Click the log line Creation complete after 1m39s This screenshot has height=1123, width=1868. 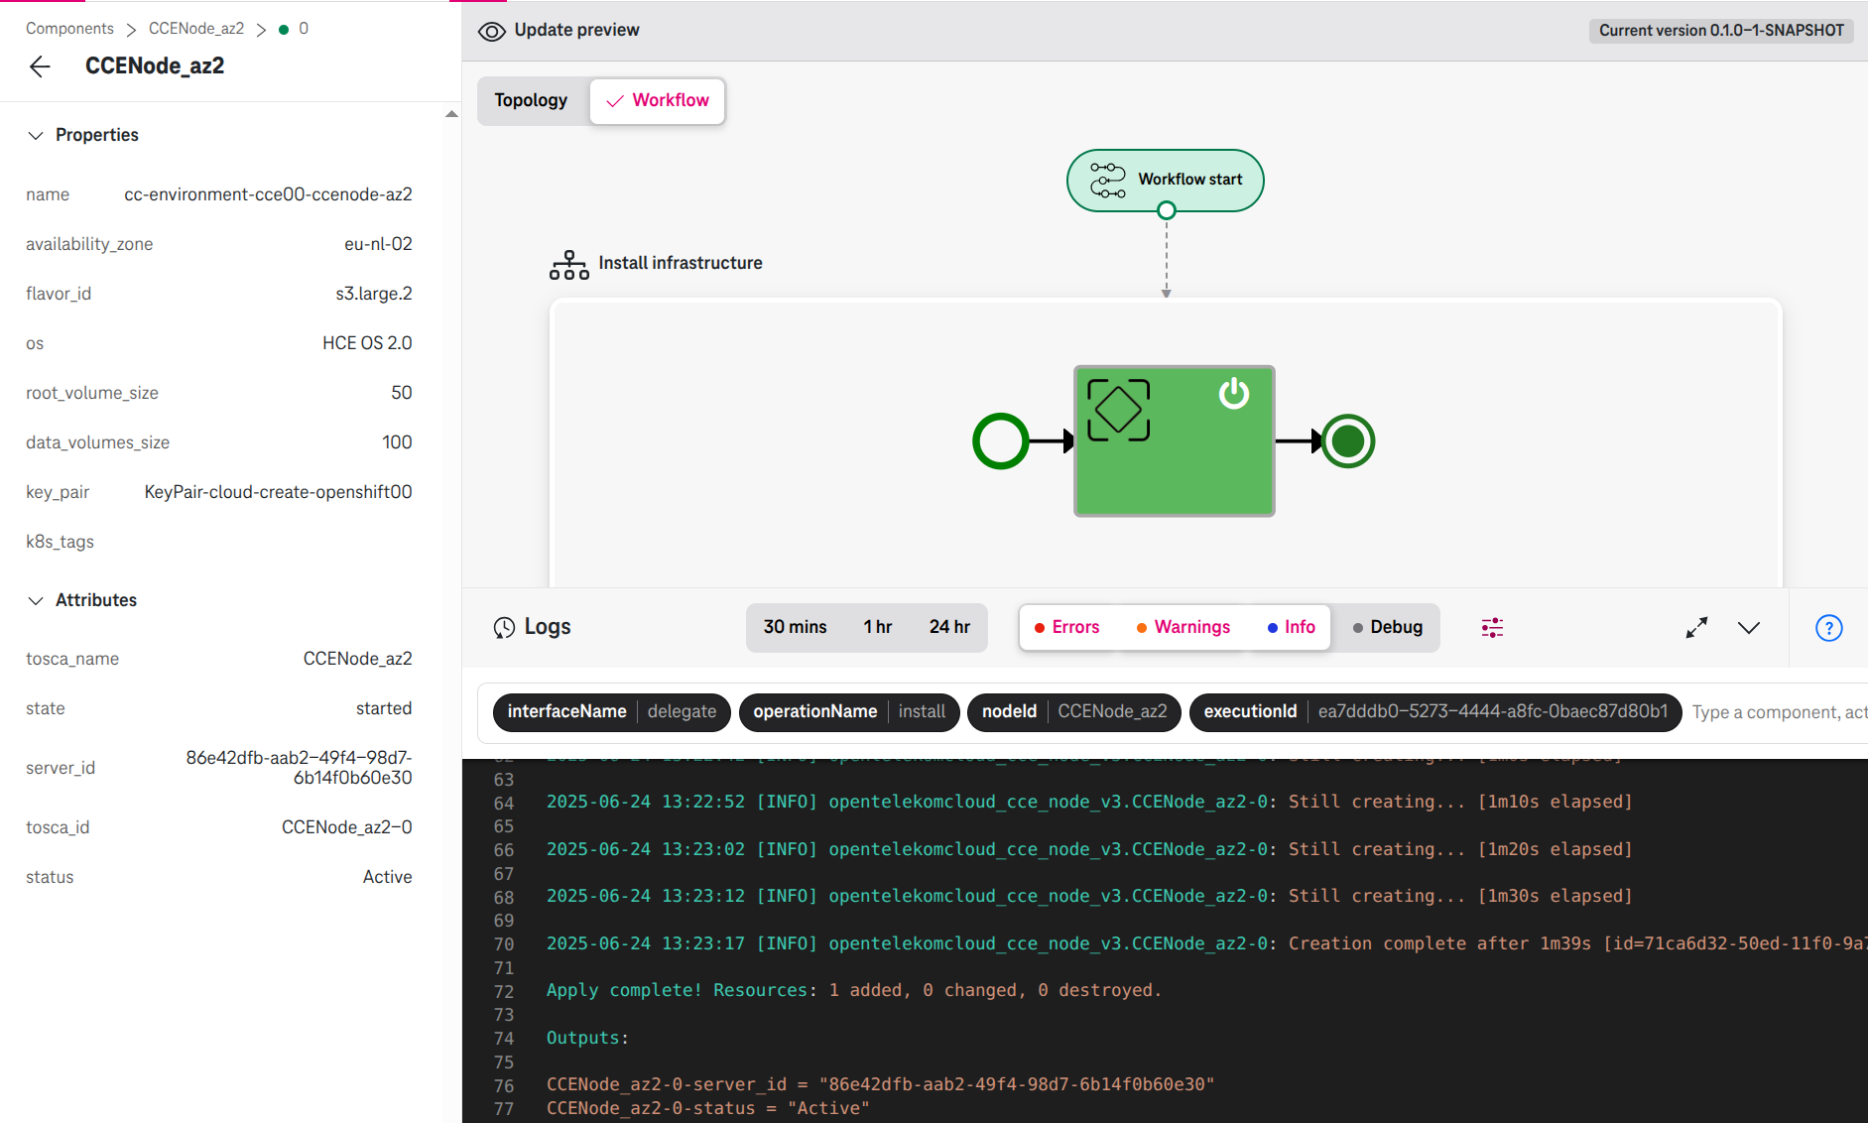(x=1206, y=943)
